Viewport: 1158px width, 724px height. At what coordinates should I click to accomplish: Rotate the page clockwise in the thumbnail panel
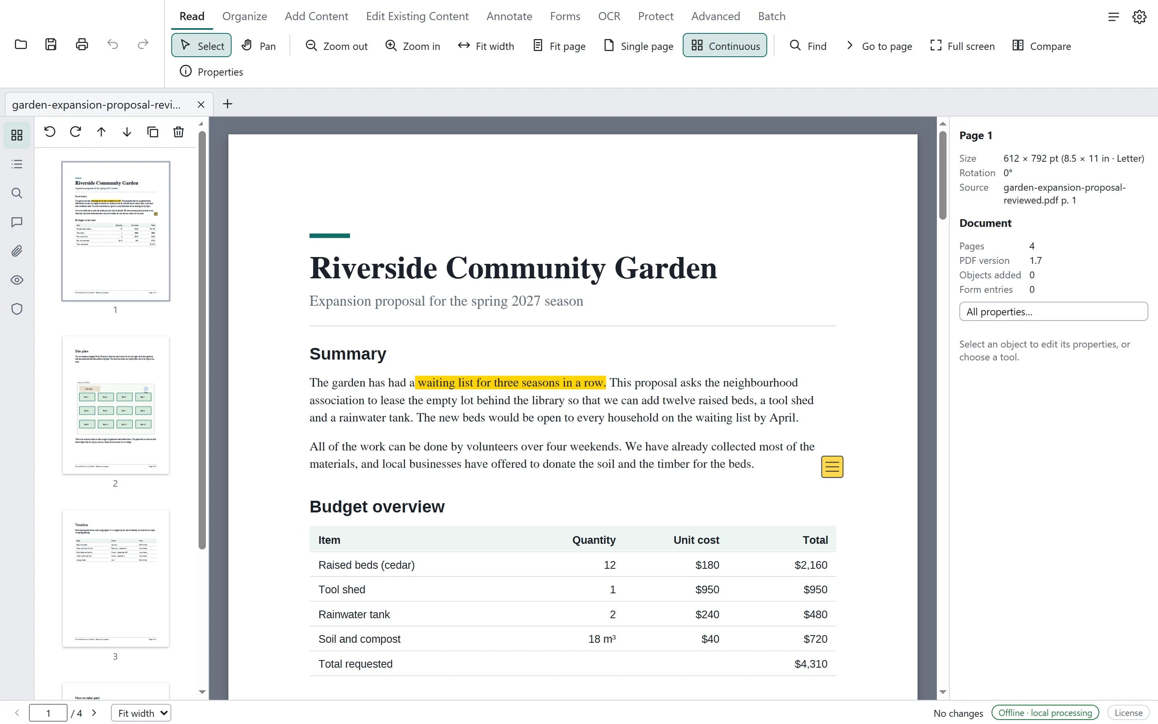tap(76, 132)
